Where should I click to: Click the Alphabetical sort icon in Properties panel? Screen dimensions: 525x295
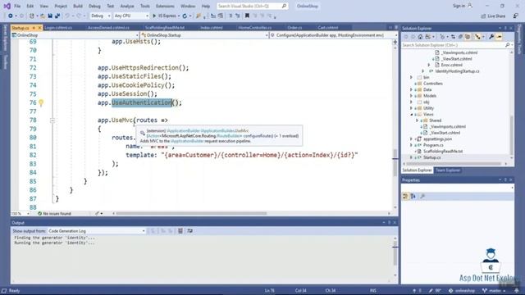(x=413, y=197)
